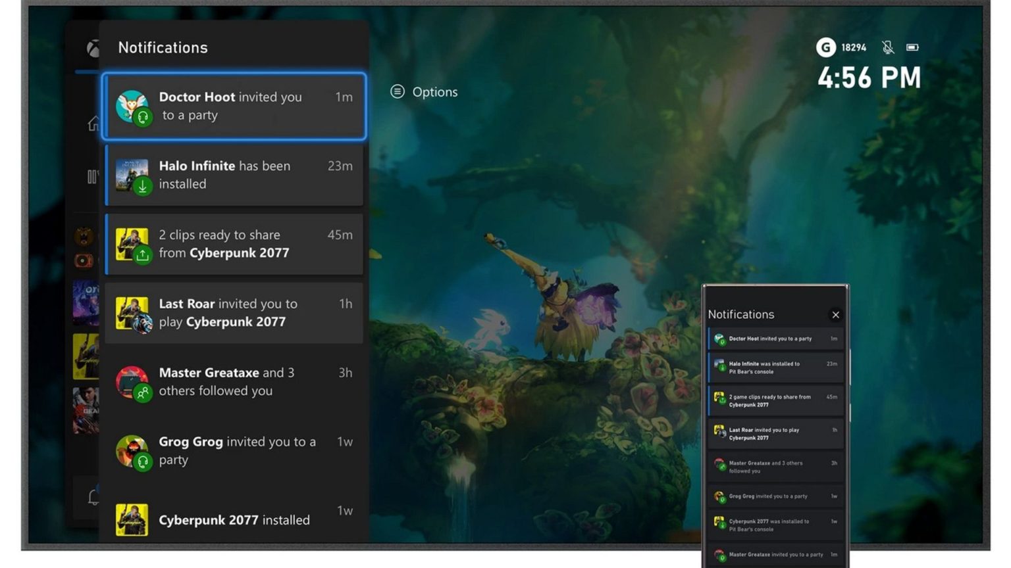Click the circular Options menu icon

[x=397, y=92]
